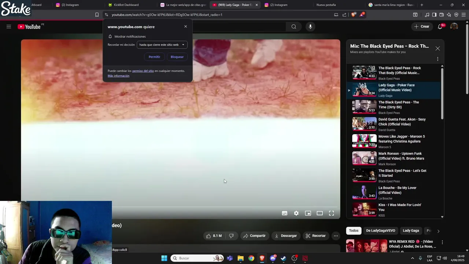This screenshot has height=264, width=469.
Task: Open the YouTube account avatar menu
Action: coord(454,26)
